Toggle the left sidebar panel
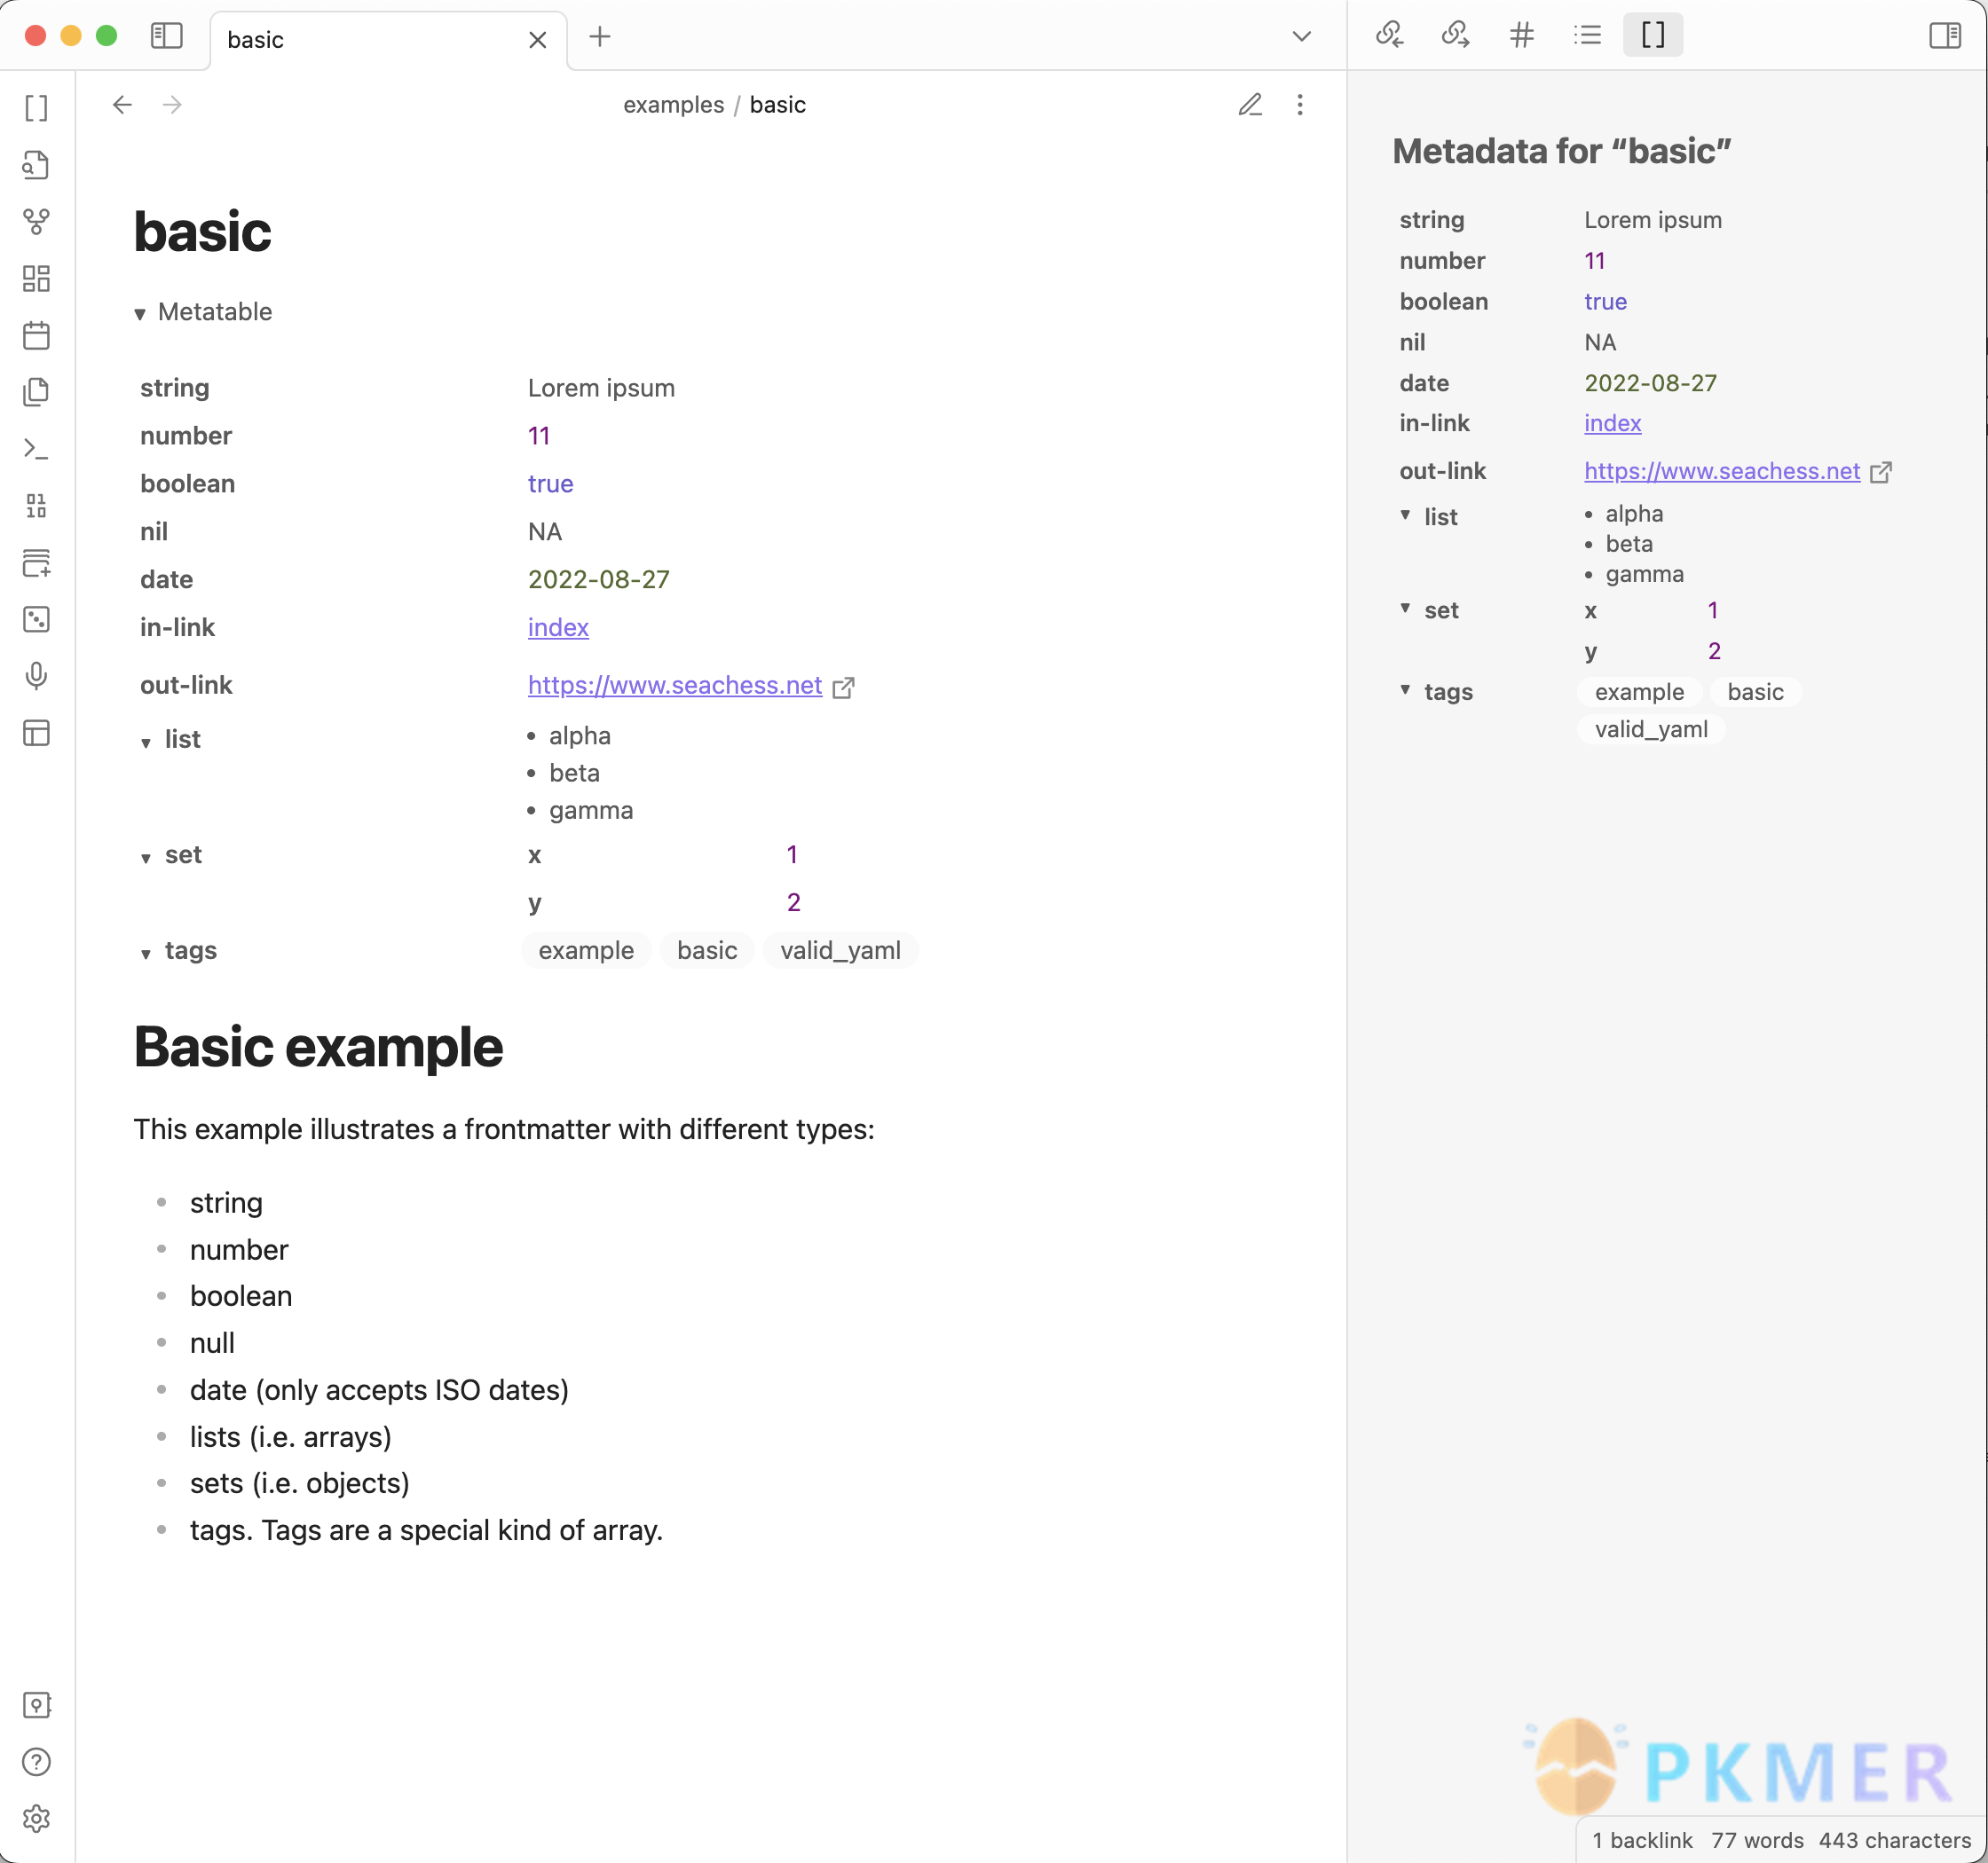The image size is (1988, 1863). click(x=166, y=36)
